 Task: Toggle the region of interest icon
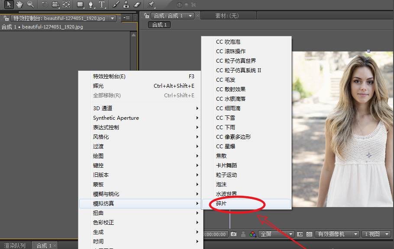coord(300,234)
